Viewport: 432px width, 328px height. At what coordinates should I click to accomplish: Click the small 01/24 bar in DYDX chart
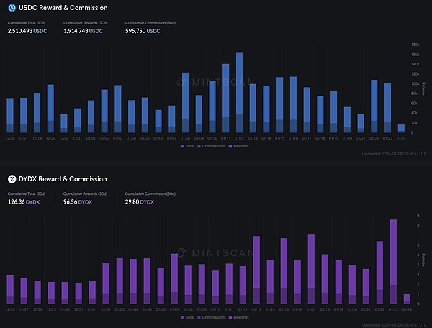(x=407, y=299)
